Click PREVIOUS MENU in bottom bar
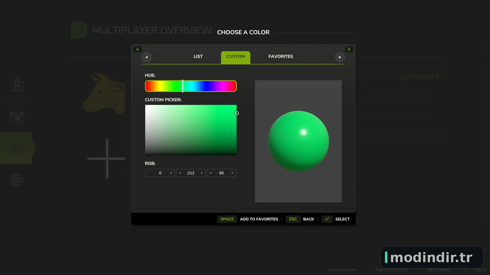 coord(392,270)
